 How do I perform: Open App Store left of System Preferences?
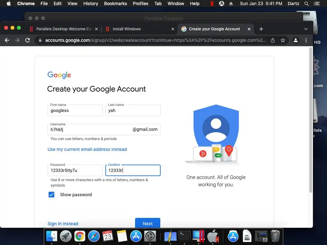pos(136,236)
